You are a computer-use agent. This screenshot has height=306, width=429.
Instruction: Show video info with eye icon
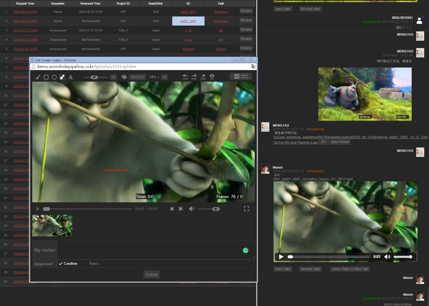click(x=212, y=77)
